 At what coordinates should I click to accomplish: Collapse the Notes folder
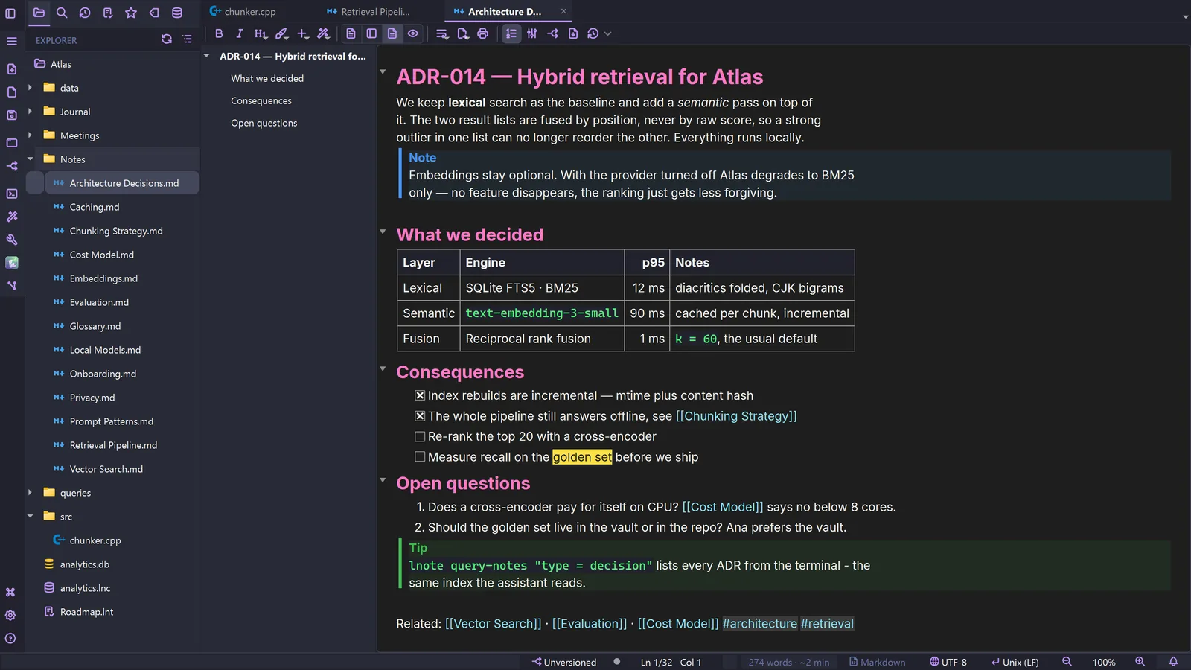coord(30,159)
